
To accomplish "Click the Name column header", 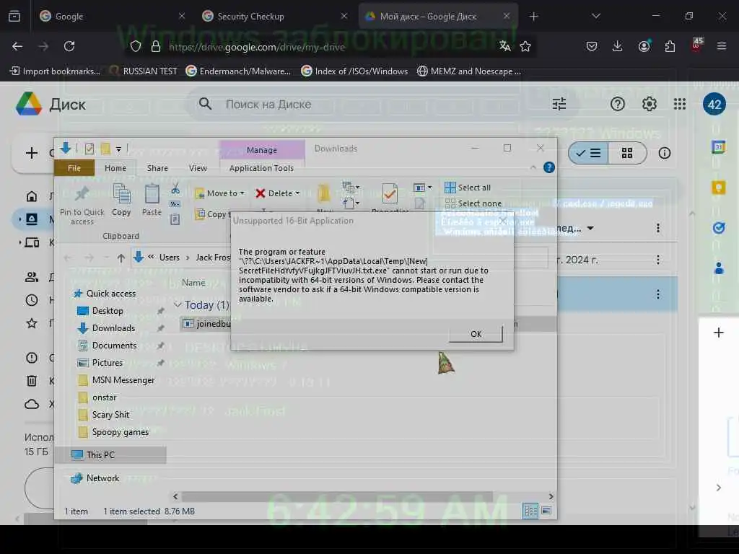I will point(193,283).
